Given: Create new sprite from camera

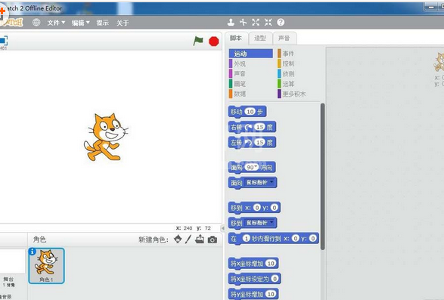Looking at the screenshot, I should coord(213,240).
